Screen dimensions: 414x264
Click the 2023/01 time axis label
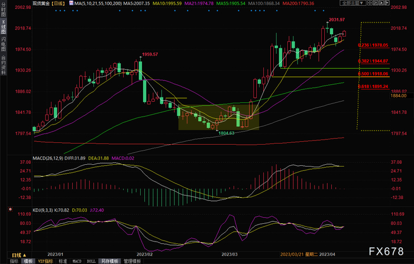55,254
